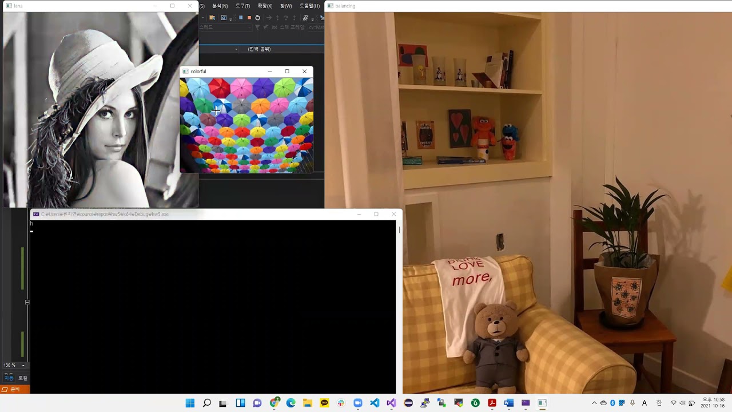Click the balancing window title

coord(345,6)
